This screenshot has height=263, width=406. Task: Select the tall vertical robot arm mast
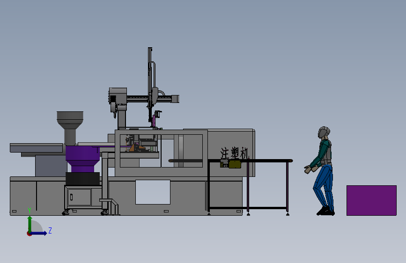pyautogui.click(x=150, y=86)
